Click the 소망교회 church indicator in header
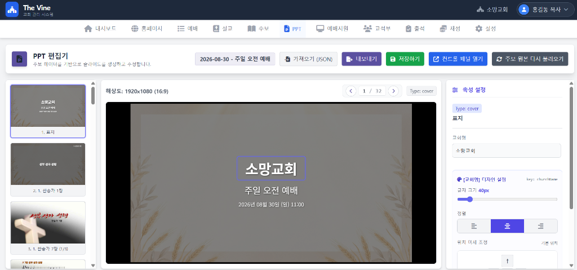577x270 pixels. click(x=492, y=10)
